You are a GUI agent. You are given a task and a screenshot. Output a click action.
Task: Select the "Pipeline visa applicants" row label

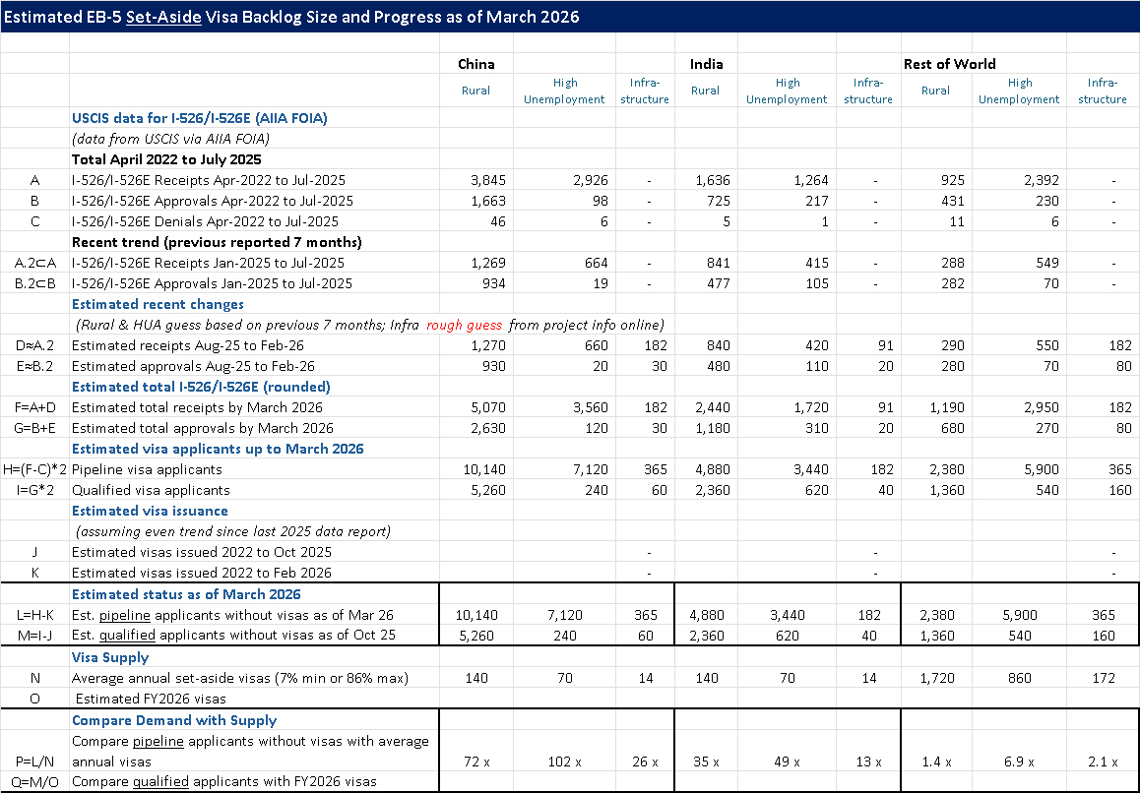coord(147,469)
